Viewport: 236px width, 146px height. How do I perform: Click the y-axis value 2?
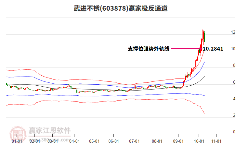tap(234, 115)
